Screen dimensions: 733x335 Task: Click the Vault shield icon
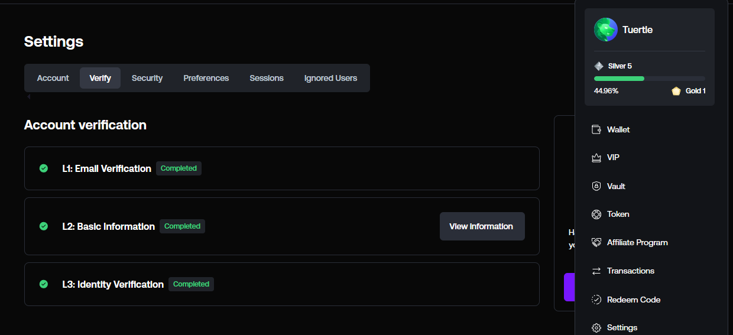596,186
